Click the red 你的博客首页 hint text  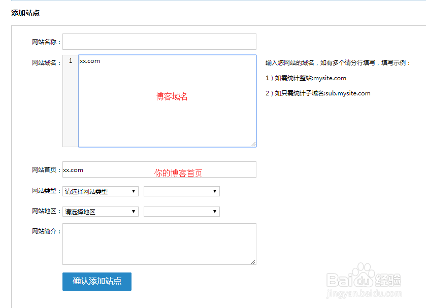click(x=177, y=173)
